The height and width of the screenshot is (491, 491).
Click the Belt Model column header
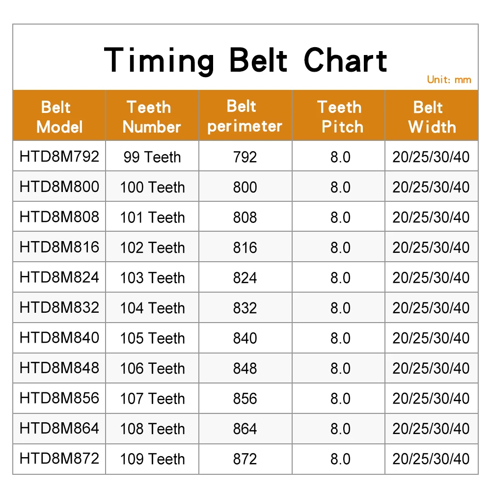59,117
